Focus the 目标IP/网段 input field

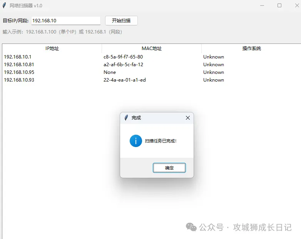(x=65, y=21)
